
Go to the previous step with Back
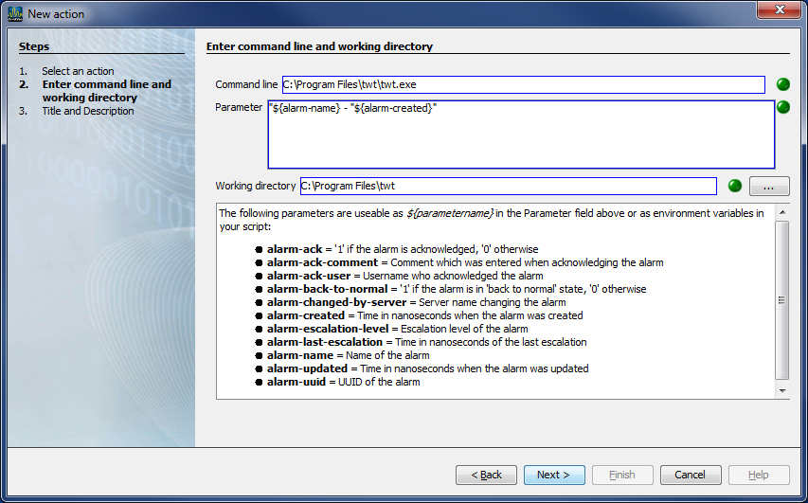486,475
